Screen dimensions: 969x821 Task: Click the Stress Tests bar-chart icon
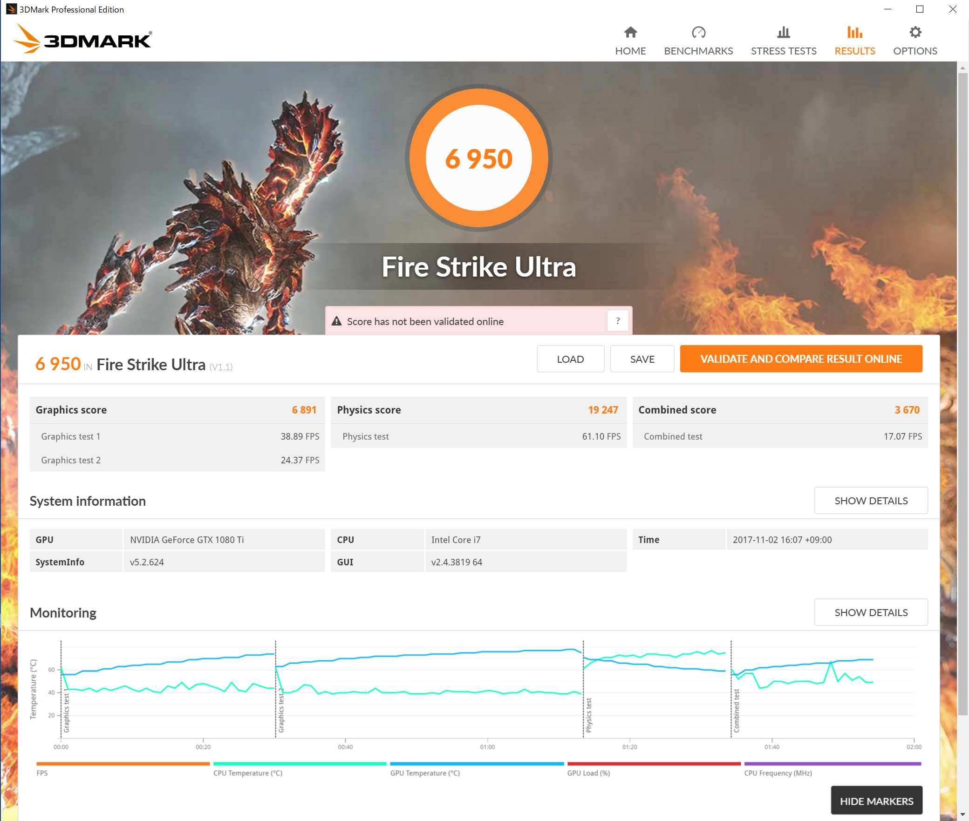(784, 32)
